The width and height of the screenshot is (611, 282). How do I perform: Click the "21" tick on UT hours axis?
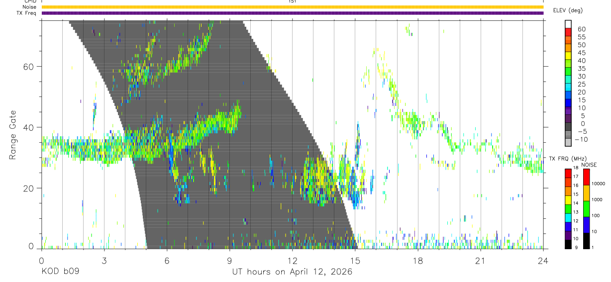[480, 260]
